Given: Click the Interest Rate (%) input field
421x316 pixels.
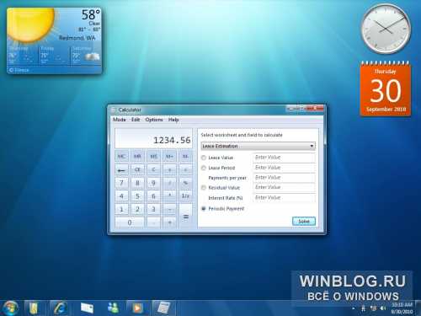Looking at the screenshot, I should point(284,198).
